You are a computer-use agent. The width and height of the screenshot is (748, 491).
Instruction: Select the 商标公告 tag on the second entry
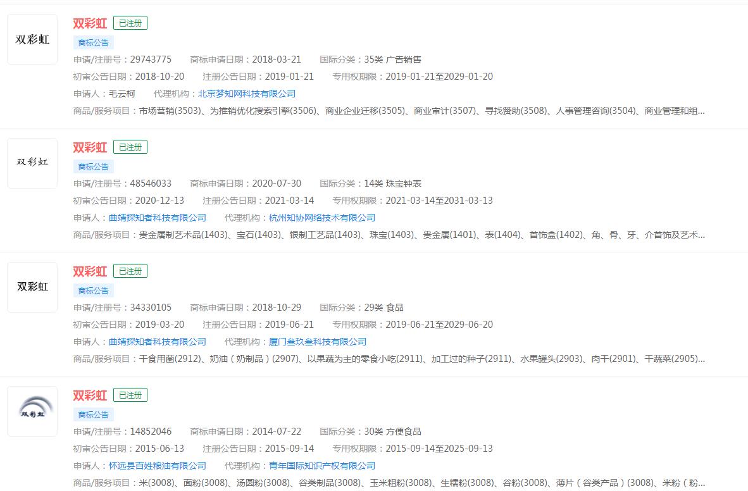(93, 166)
